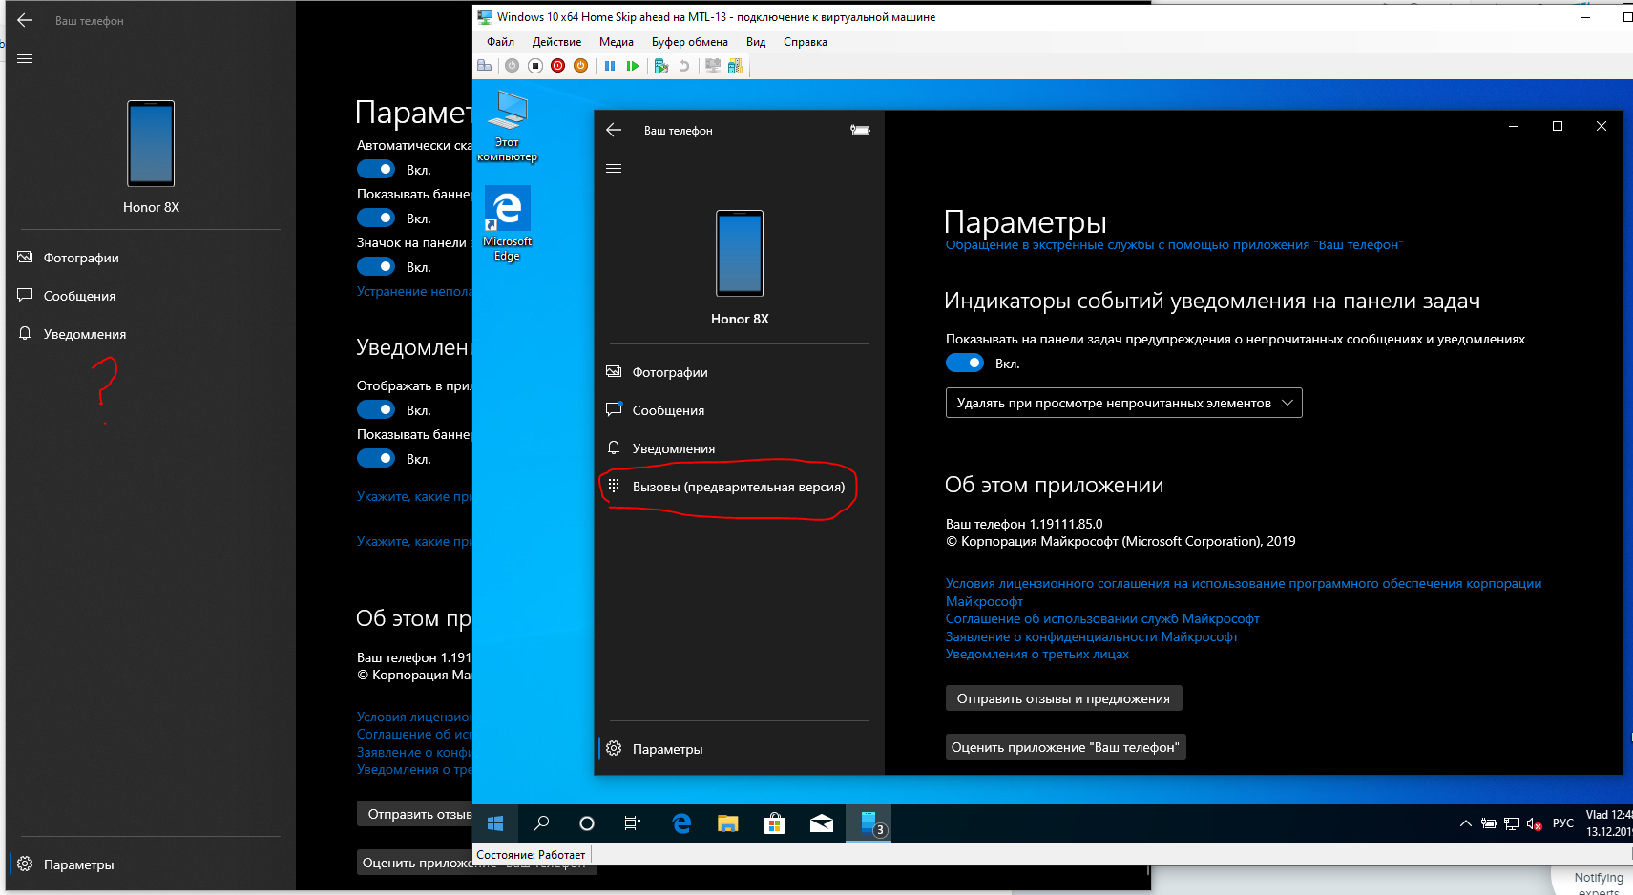Viewport: 1633px width, 895px height.
Task: Open the Справка menu
Action: [x=806, y=42]
